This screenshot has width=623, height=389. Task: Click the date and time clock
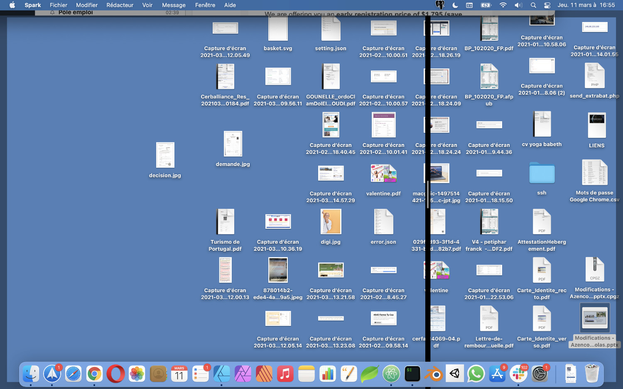coord(586,5)
